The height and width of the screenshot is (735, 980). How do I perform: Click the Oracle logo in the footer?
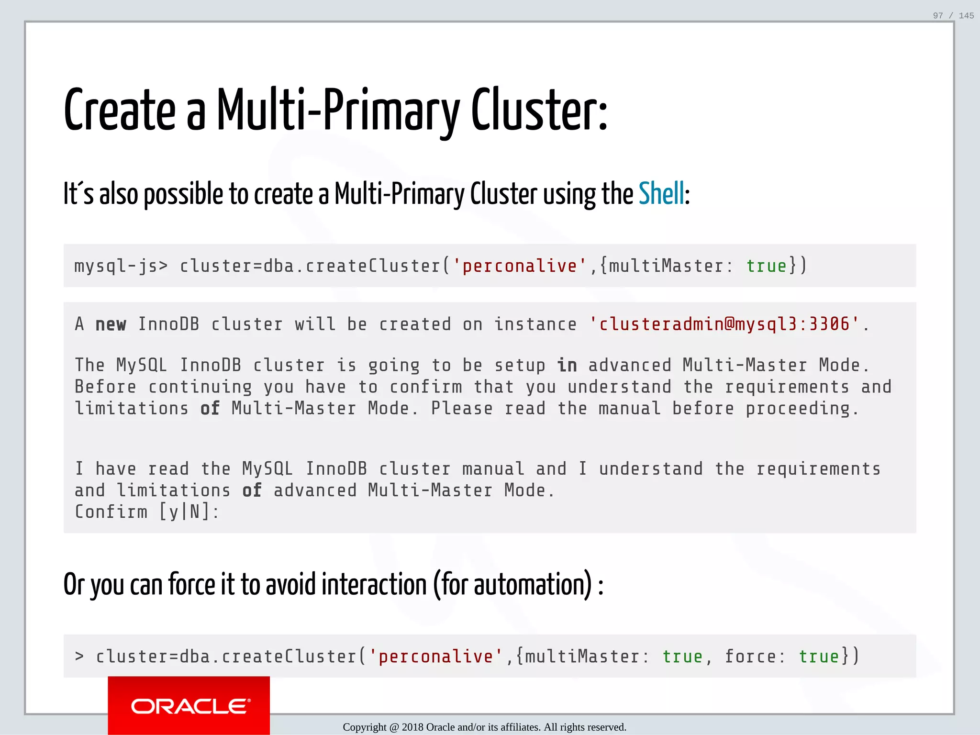coord(189,705)
